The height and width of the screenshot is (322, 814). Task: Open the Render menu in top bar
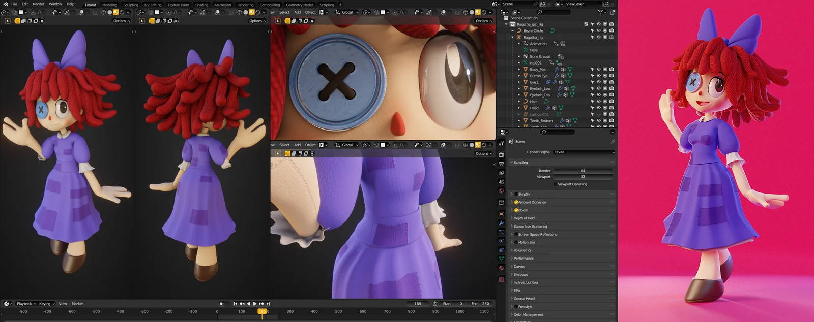[38, 4]
